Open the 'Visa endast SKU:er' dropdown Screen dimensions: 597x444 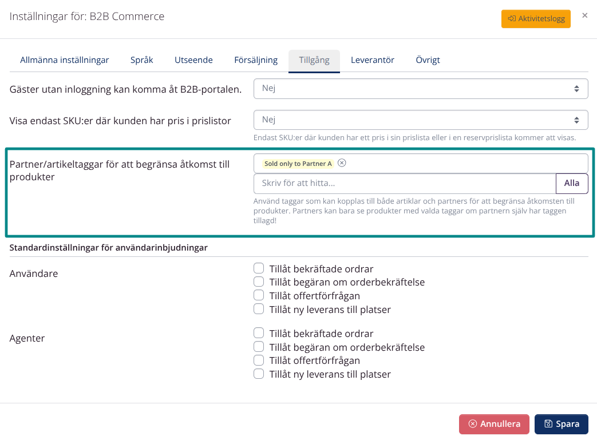(x=421, y=120)
